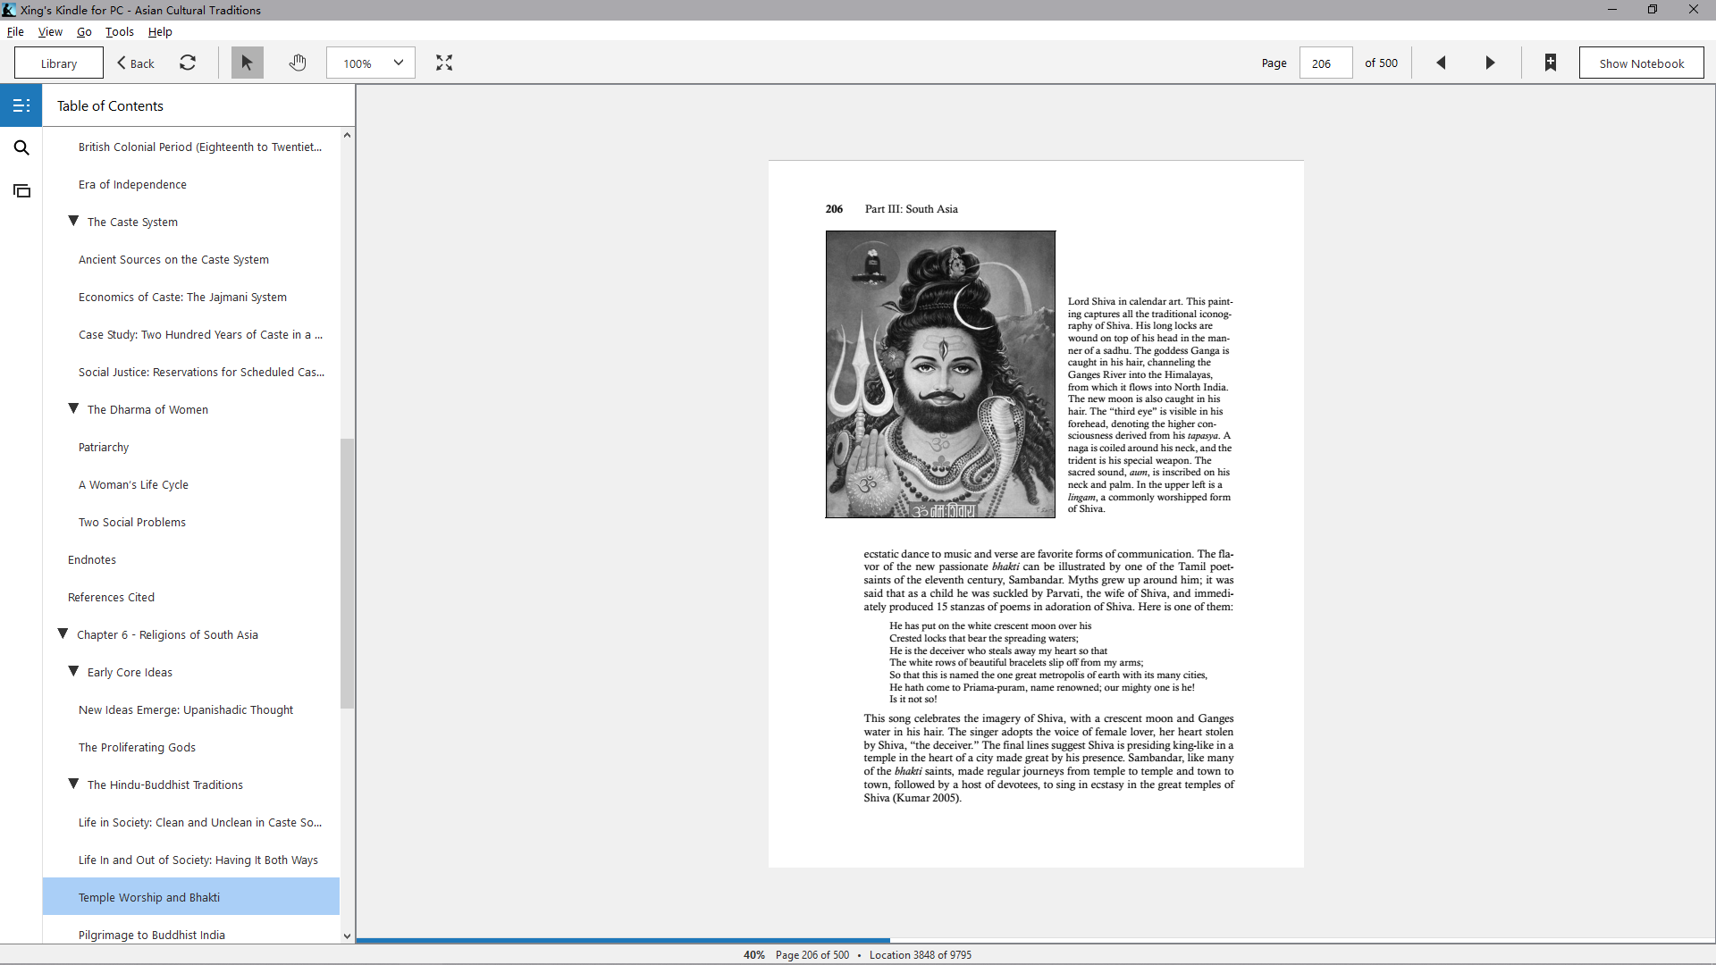Restore down the Kindle window
Viewport: 1716px width, 965px height.
1653,10
